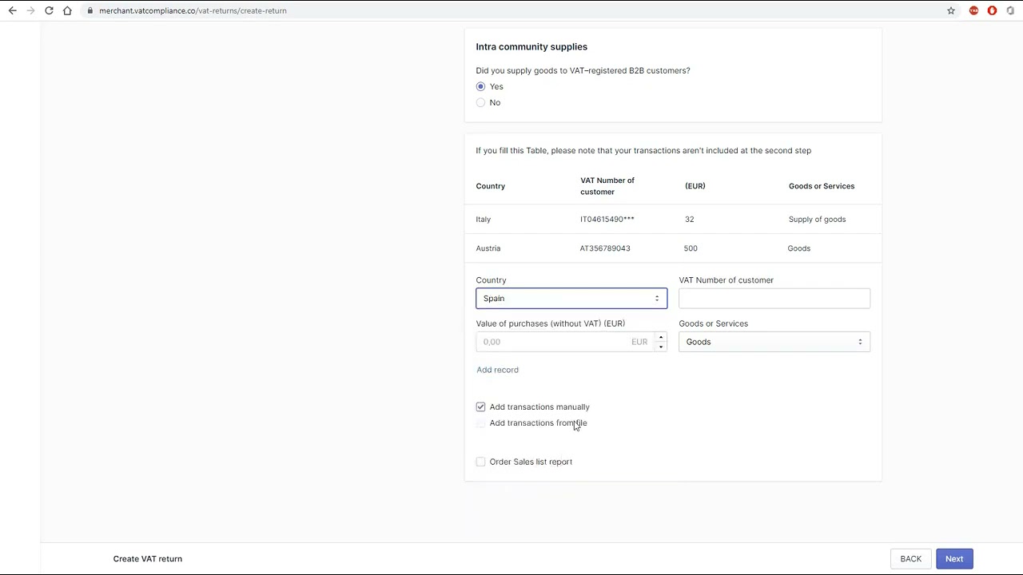The width and height of the screenshot is (1023, 575).
Task: Click VAT Number of customer column header
Action: (x=607, y=186)
